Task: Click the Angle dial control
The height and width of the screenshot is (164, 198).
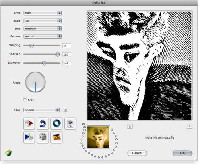Action: tap(35, 82)
